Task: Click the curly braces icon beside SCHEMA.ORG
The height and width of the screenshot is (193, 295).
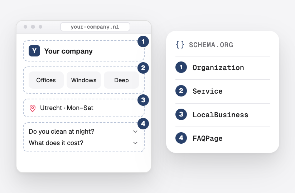Action: tap(180, 45)
